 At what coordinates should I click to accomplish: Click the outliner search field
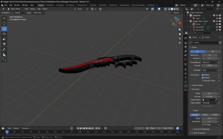tap(205, 9)
